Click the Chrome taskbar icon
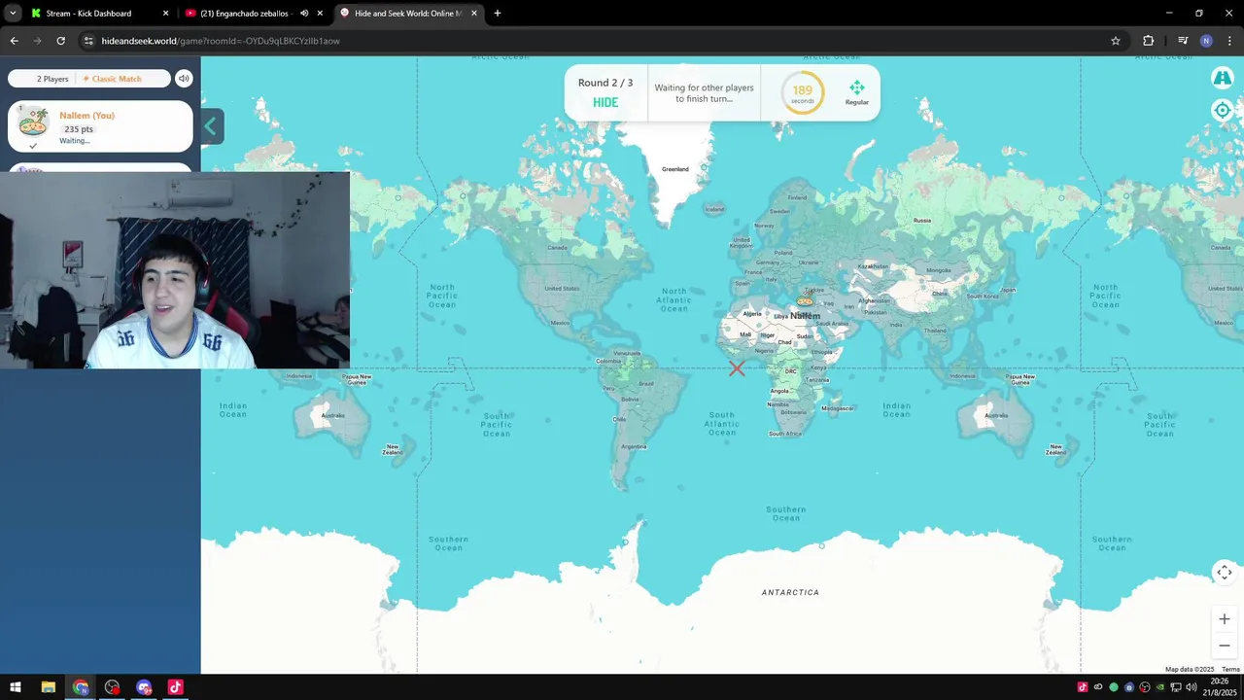Screen dimensions: 1244x700 coord(81,687)
